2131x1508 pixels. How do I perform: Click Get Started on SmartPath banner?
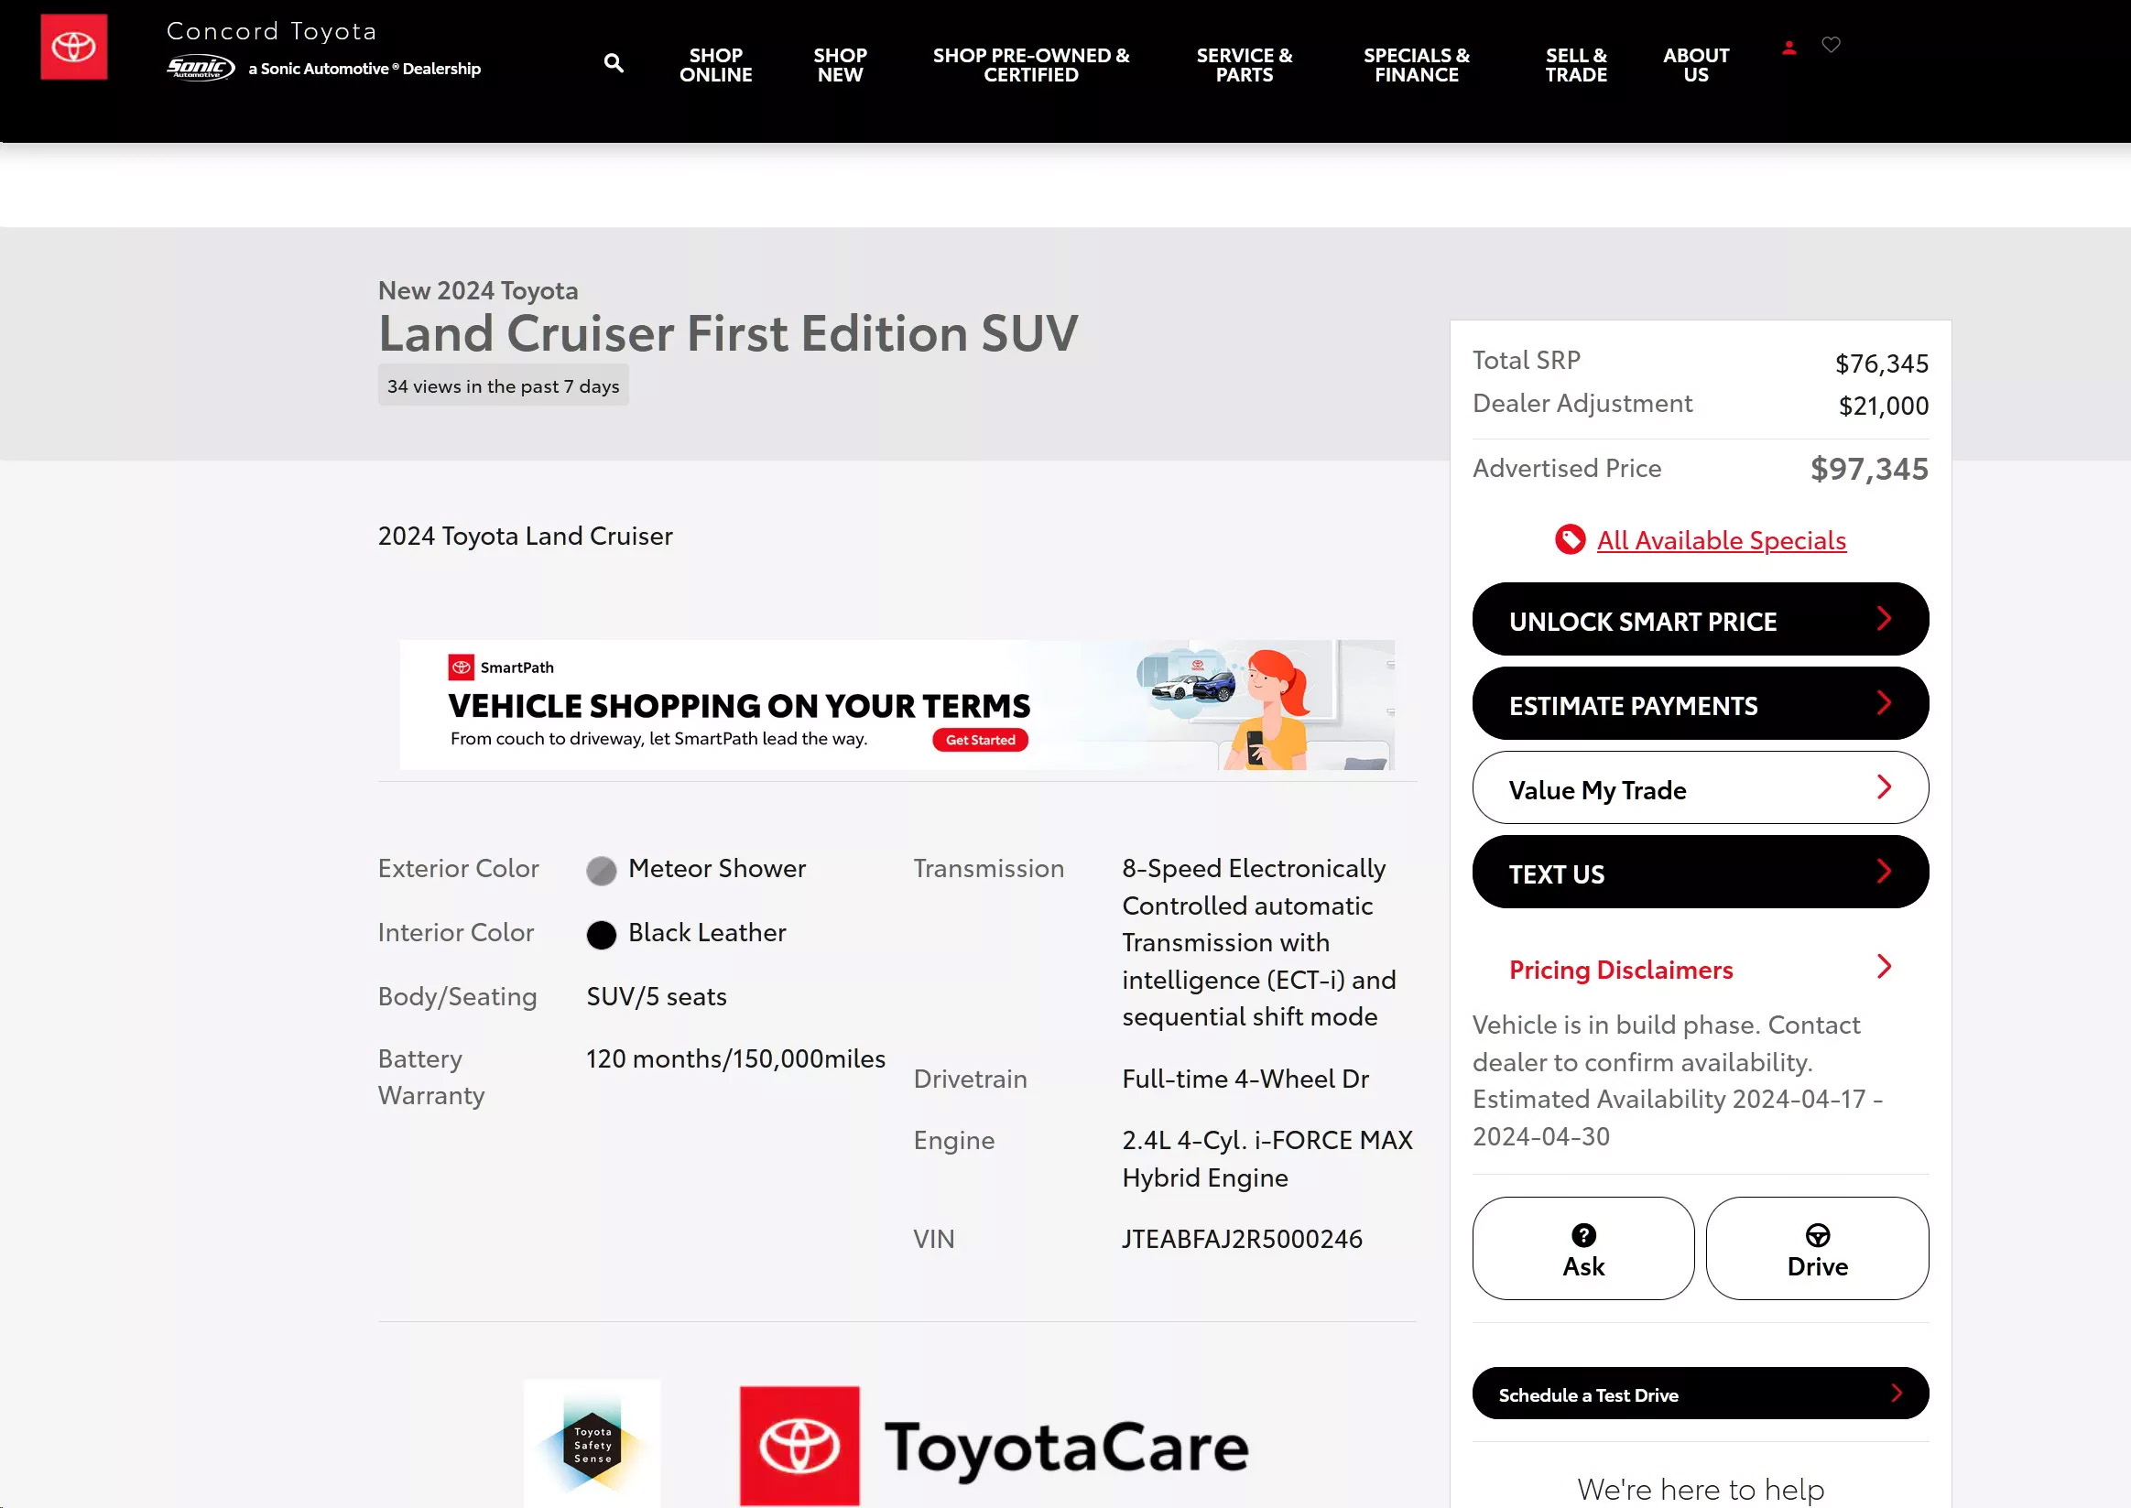(980, 740)
